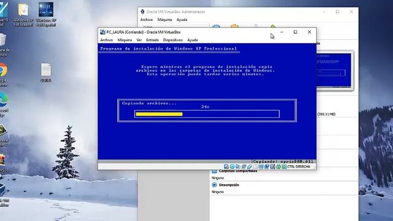Select the Google Chrome desktop shortcut

pos(3,69)
